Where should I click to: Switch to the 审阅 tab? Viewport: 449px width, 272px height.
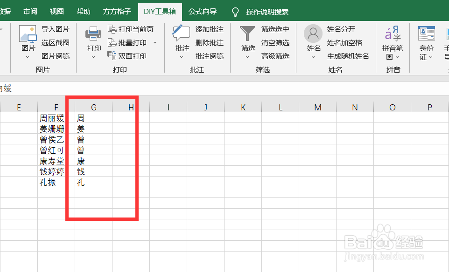[x=30, y=12]
